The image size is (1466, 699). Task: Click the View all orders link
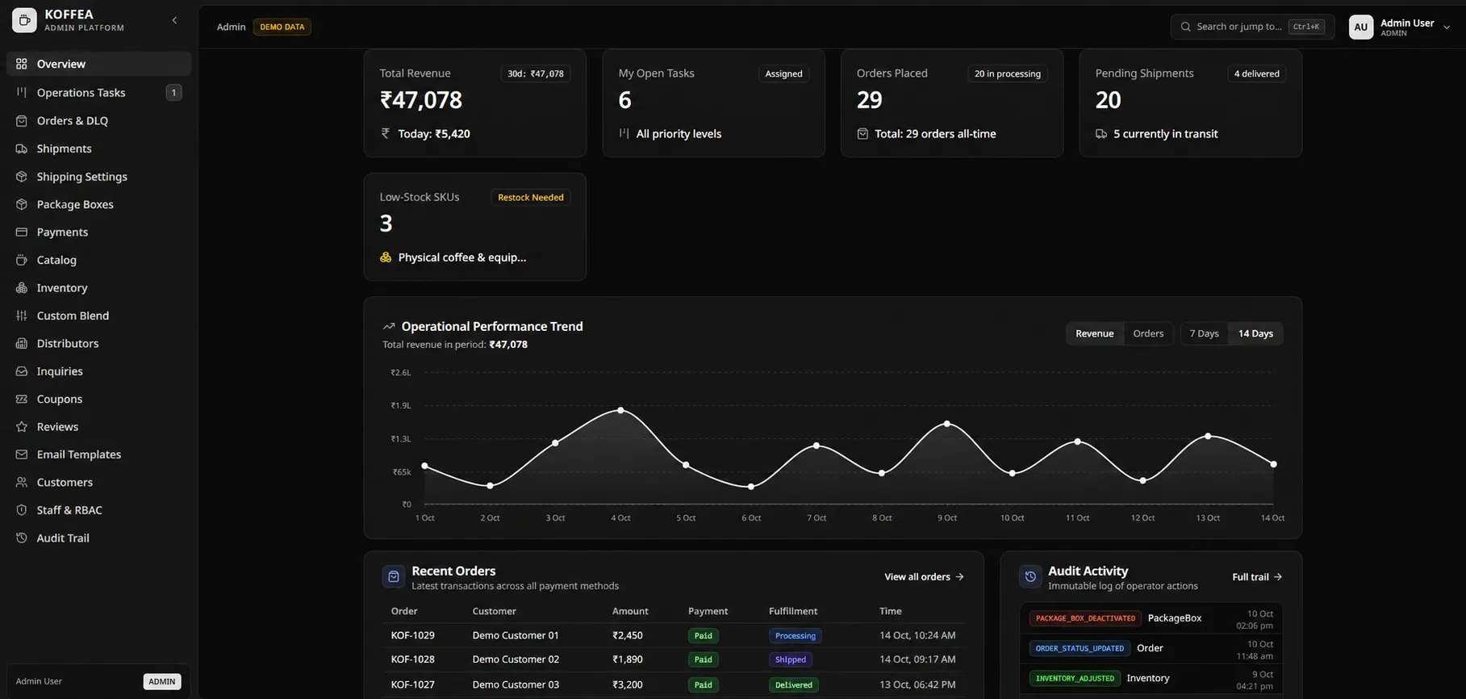click(924, 576)
